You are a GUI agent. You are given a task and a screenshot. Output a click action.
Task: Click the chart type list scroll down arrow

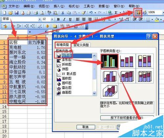(x=94, y=93)
